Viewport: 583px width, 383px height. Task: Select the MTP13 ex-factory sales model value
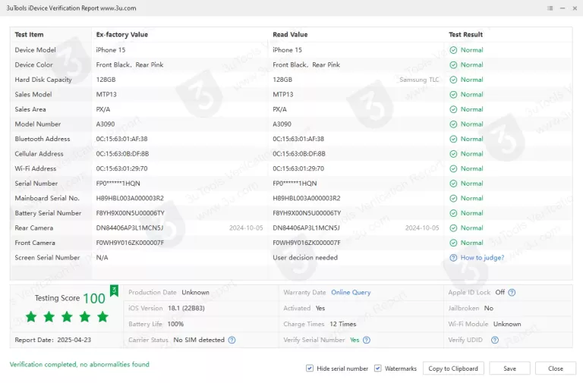(x=106, y=95)
